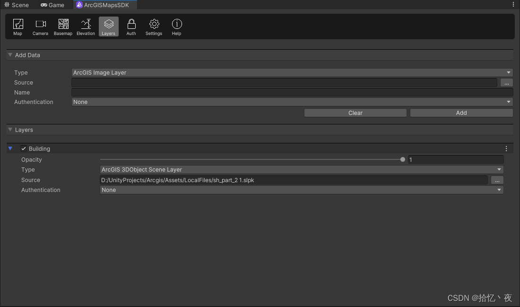This screenshot has width=520, height=307.
Task: Click the Clear button
Action: pos(355,113)
